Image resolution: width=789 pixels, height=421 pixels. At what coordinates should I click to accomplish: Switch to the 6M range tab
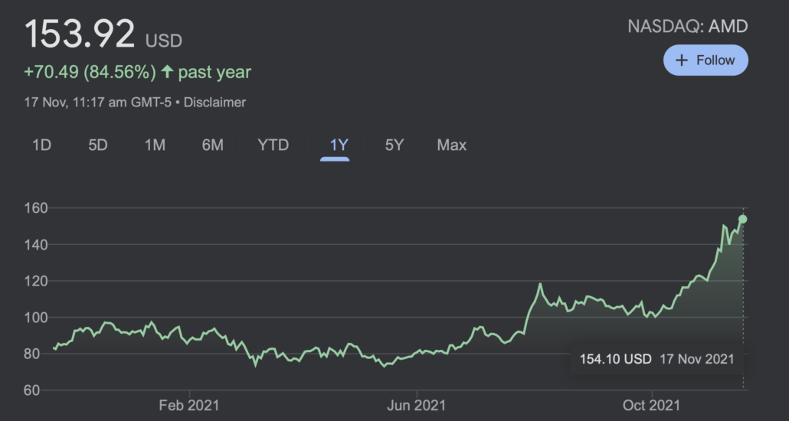[x=212, y=145]
